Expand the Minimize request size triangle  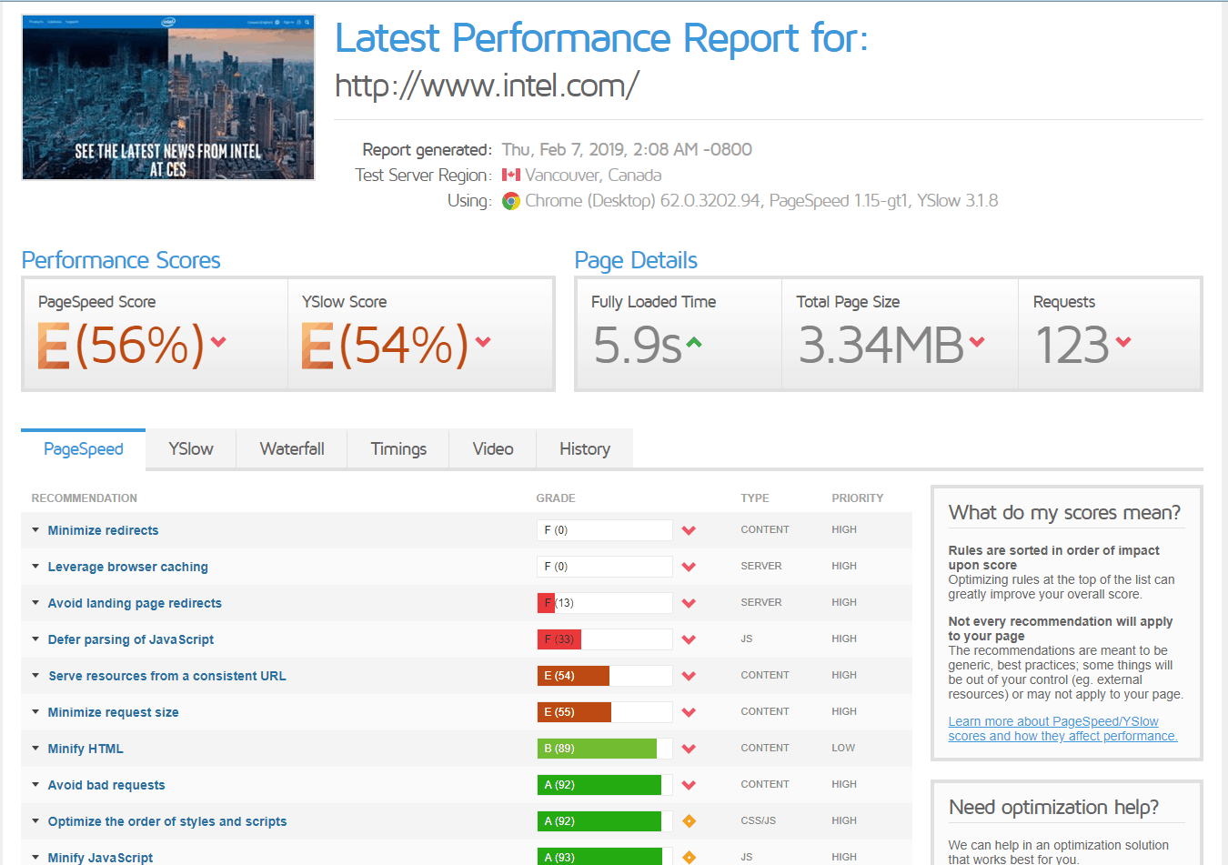[x=35, y=711]
